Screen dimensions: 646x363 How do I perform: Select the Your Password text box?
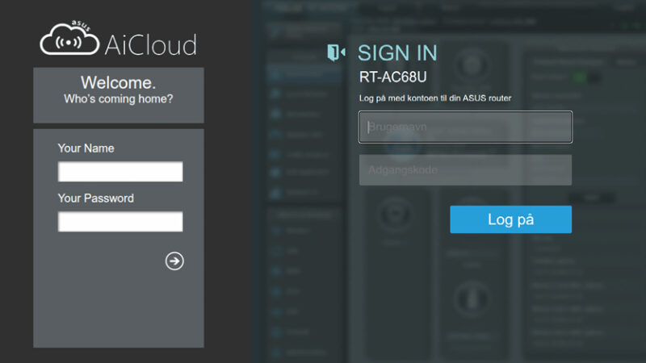tap(120, 222)
